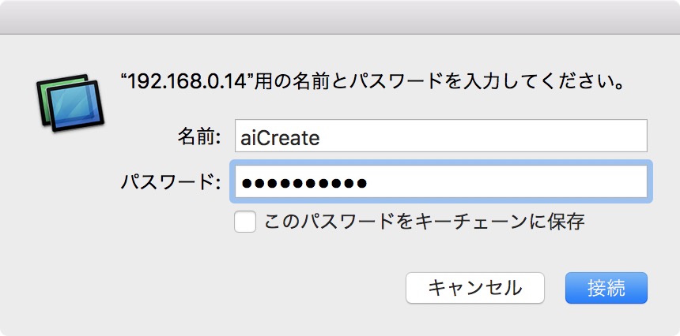Click empty space left of the キャンセル button
This screenshot has width=680, height=336.
(237, 287)
